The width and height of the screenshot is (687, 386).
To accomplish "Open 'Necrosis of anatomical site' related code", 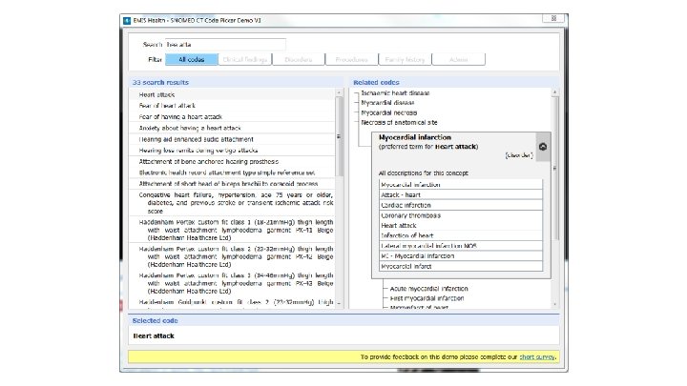I will click(399, 123).
